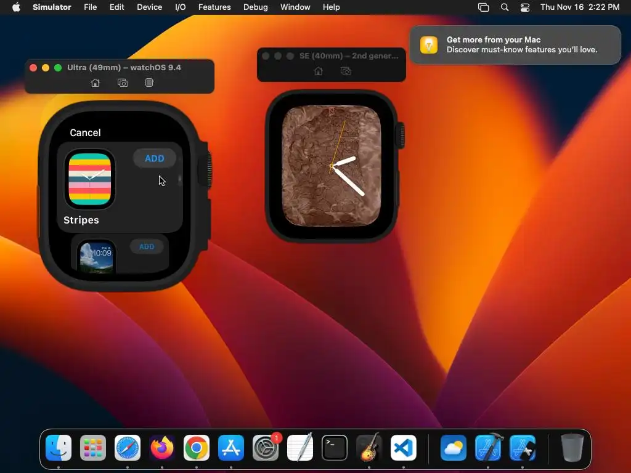Tap Cancel on the Ultra watch
Viewport: 631px width, 473px height.
85,133
